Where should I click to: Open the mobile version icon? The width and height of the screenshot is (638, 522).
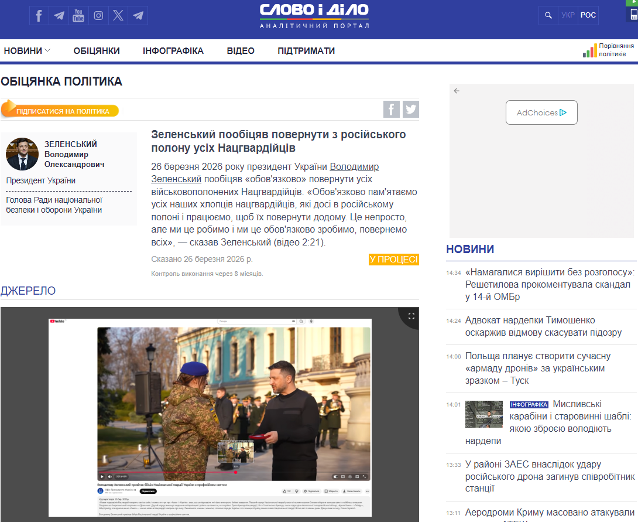pyautogui.click(x=634, y=16)
